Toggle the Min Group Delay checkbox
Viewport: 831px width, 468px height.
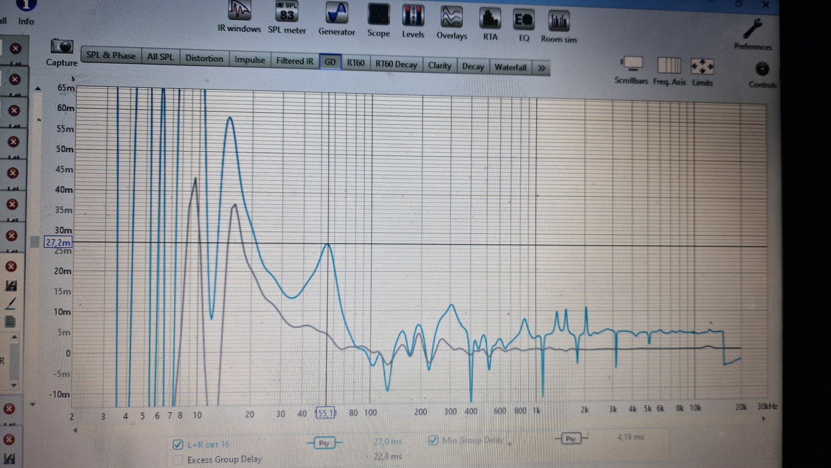click(433, 441)
